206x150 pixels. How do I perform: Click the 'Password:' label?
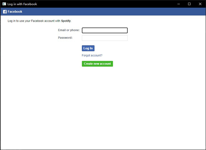click(65, 38)
